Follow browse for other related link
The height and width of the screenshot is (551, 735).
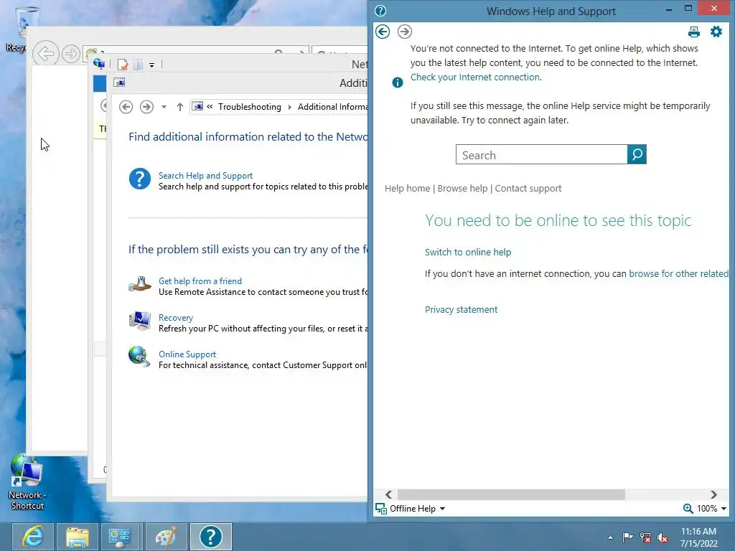click(679, 273)
